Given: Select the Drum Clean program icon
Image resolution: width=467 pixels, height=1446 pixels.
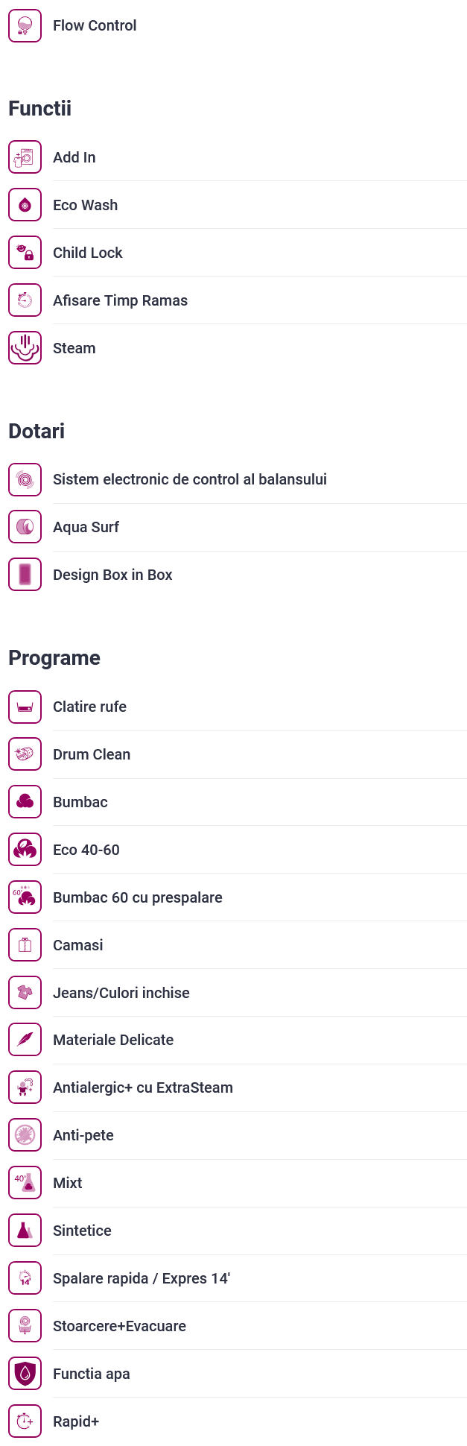Looking at the screenshot, I should point(25,754).
